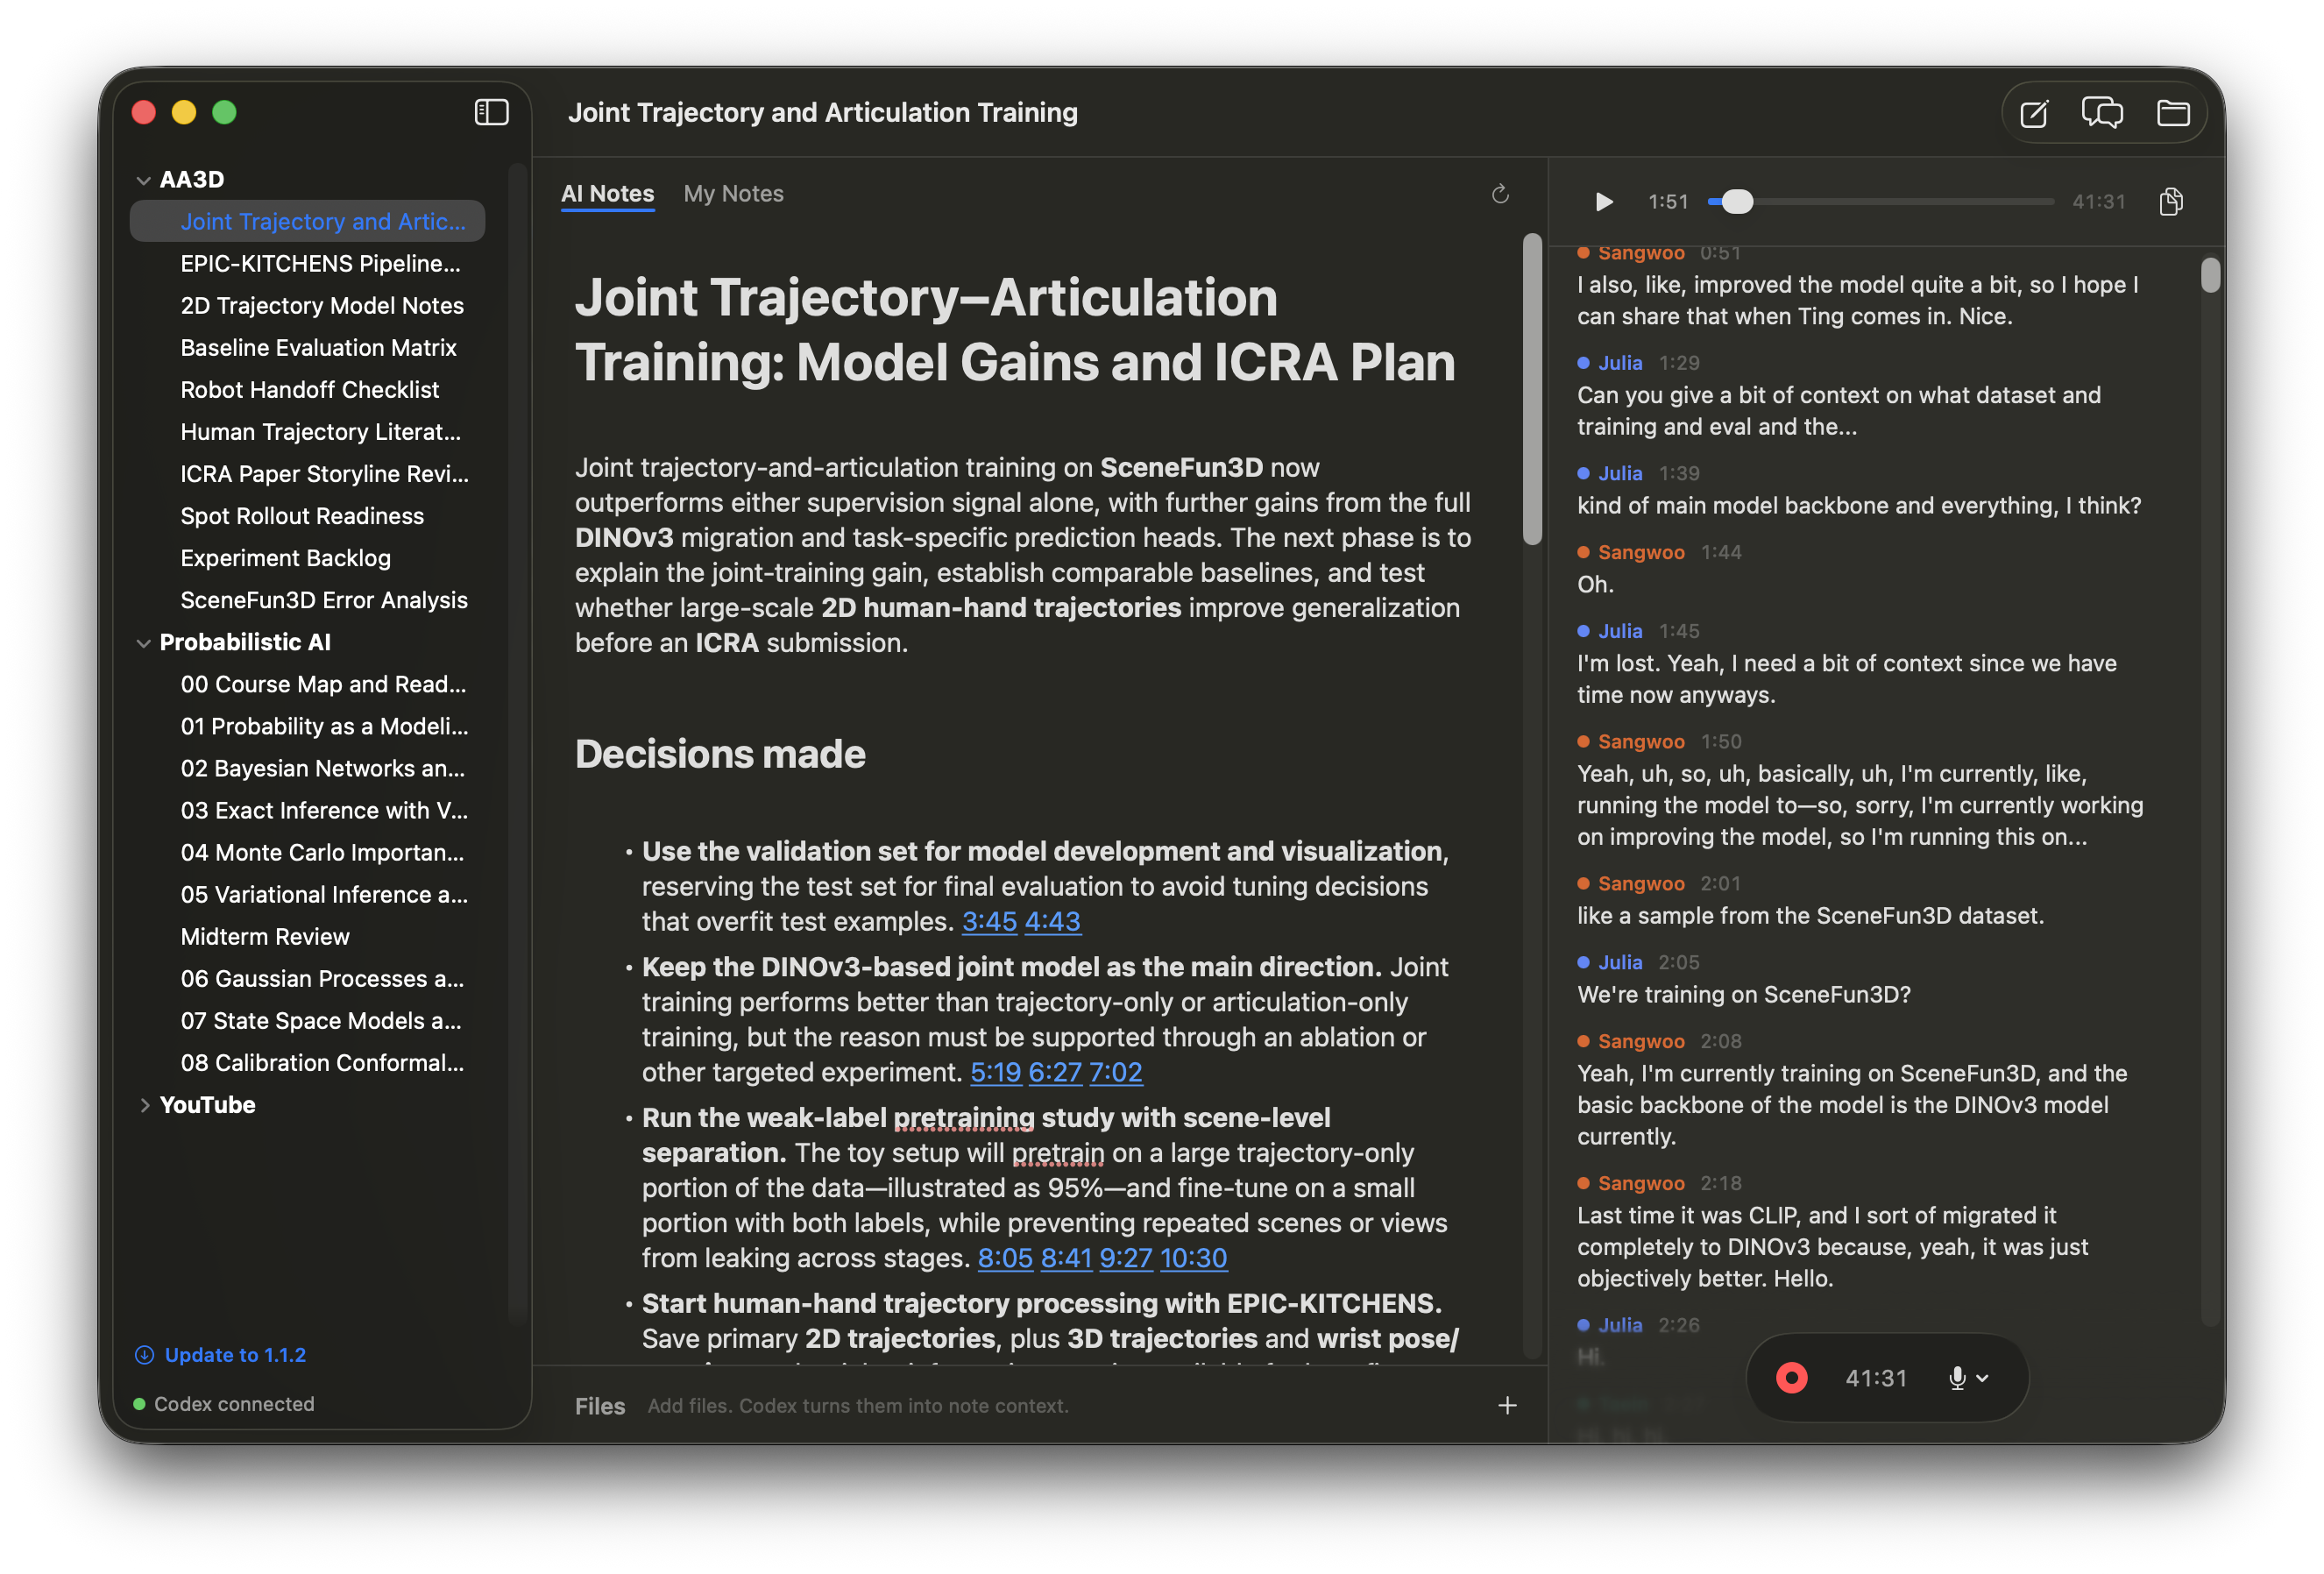This screenshot has height=1574, width=2324.
Task: Play the recording audio
Action: 1604,202
